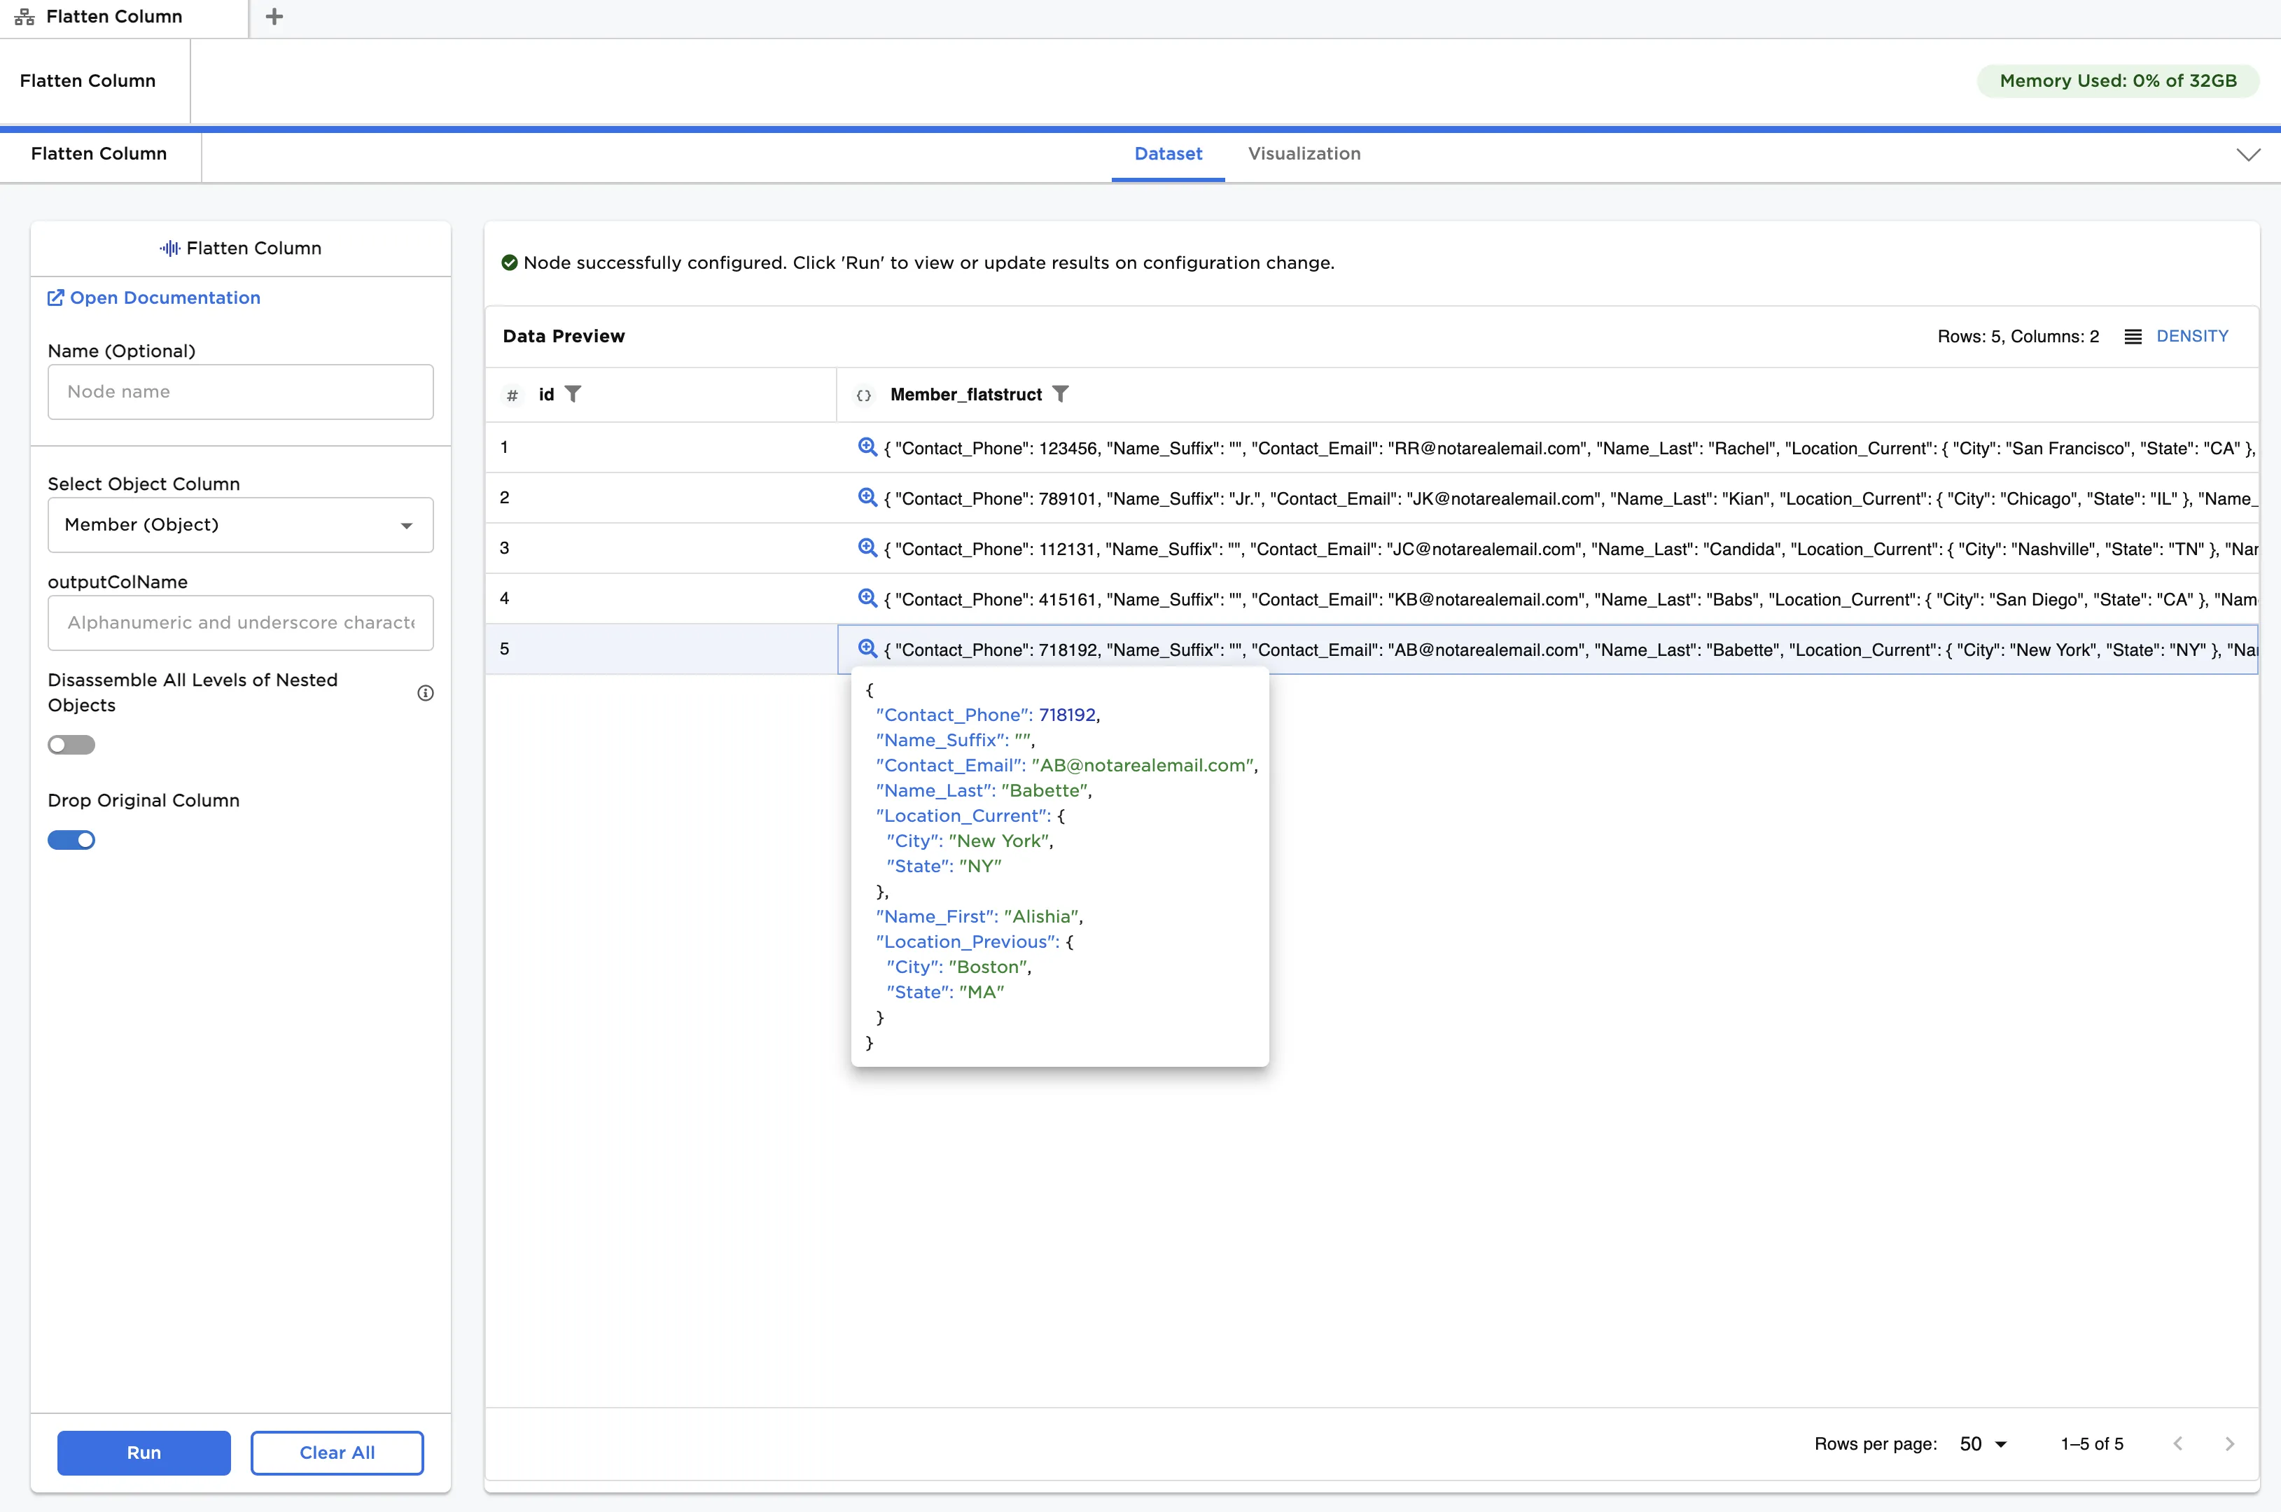2281x1512 pixels.
Task: Focus the outputColName input field
Action: click(x=240, y=623)
